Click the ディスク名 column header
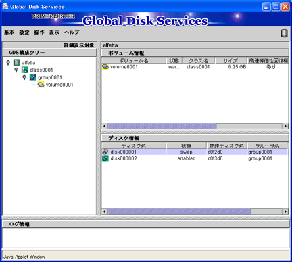This screenshot has height=262, width=292. pyautogui.click(x=134, y=146)
